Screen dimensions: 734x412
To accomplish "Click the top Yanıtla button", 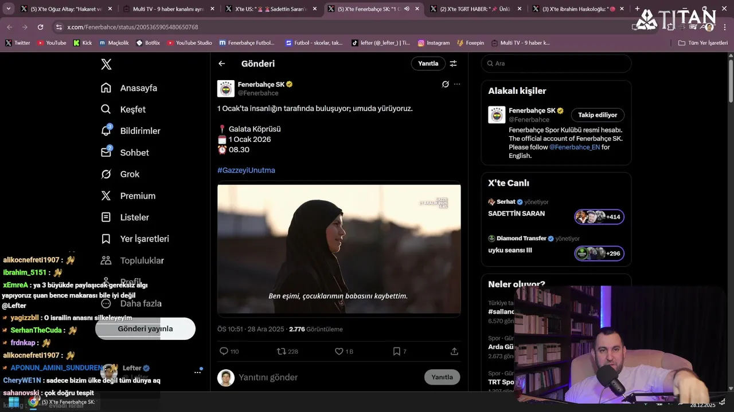I will click(428, 64).
